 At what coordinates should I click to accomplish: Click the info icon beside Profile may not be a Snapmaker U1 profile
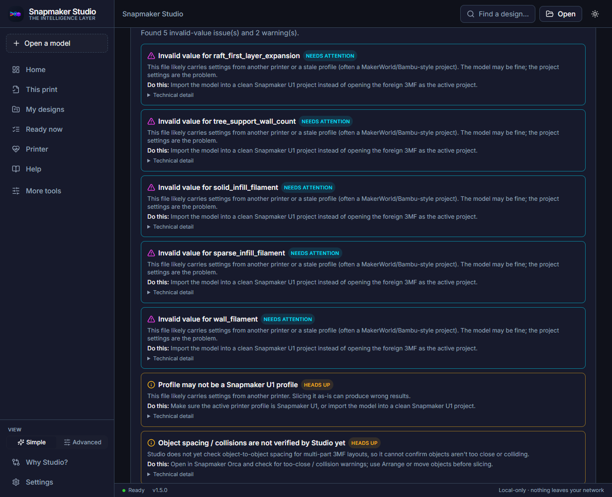click(x=151, y=385)
